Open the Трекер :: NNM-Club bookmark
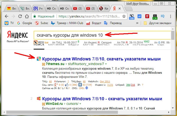 coord(67,23)
